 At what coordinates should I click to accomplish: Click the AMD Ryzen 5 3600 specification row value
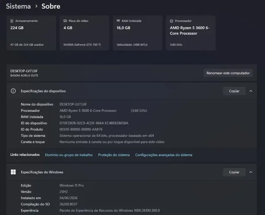click(88, 111)
